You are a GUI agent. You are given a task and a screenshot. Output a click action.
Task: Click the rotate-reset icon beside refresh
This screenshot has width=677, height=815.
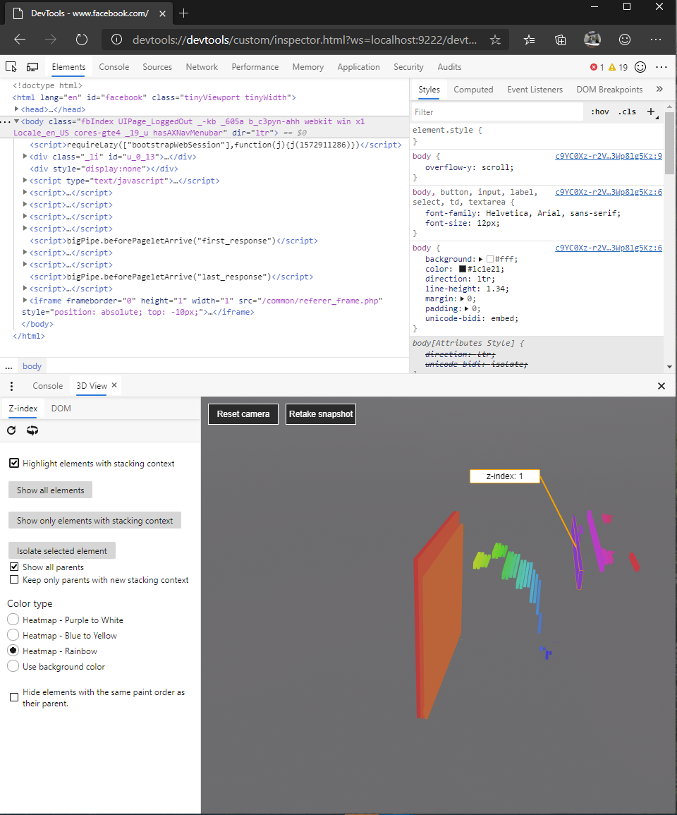(x=32, y=430)
